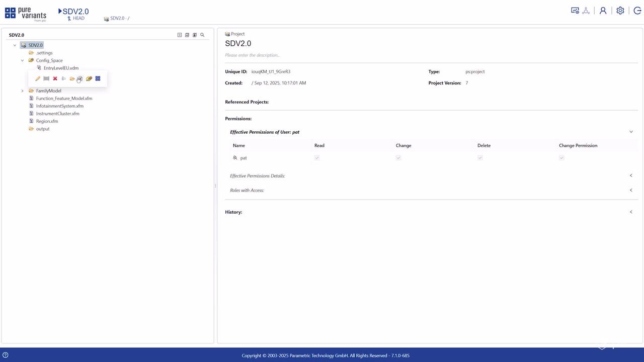Click the logout icon at top right
This screenshot has height=362, width=644.
637,11
